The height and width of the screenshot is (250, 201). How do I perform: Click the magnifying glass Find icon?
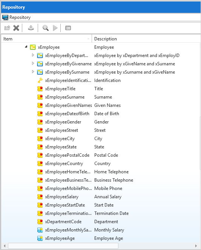[x=46, y=28]
